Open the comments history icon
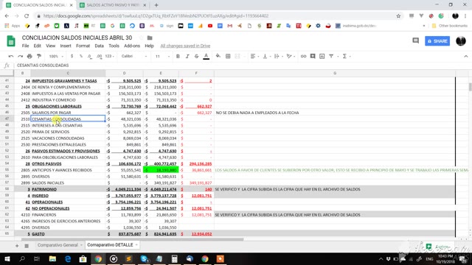This screenshot has height=265, width=472. point(416,41)
